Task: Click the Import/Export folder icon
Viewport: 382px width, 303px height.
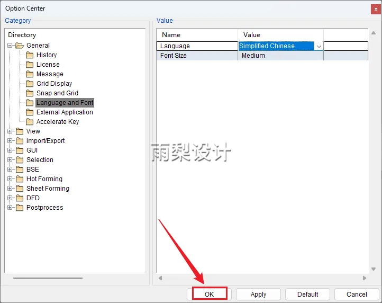Action: coord(20,141)
